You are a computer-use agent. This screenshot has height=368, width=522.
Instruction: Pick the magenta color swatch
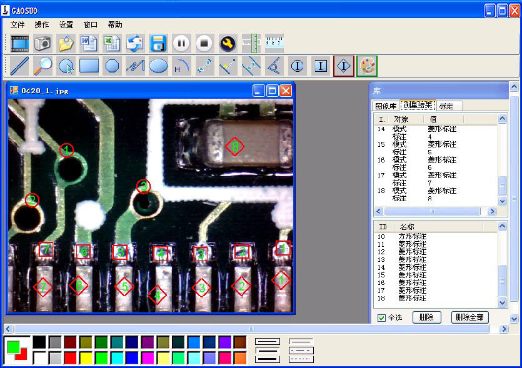pos(148,358)
